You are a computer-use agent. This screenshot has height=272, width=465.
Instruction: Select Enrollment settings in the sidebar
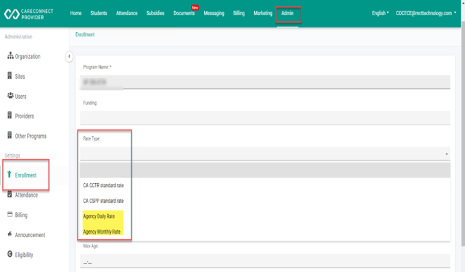click(25, 175)
